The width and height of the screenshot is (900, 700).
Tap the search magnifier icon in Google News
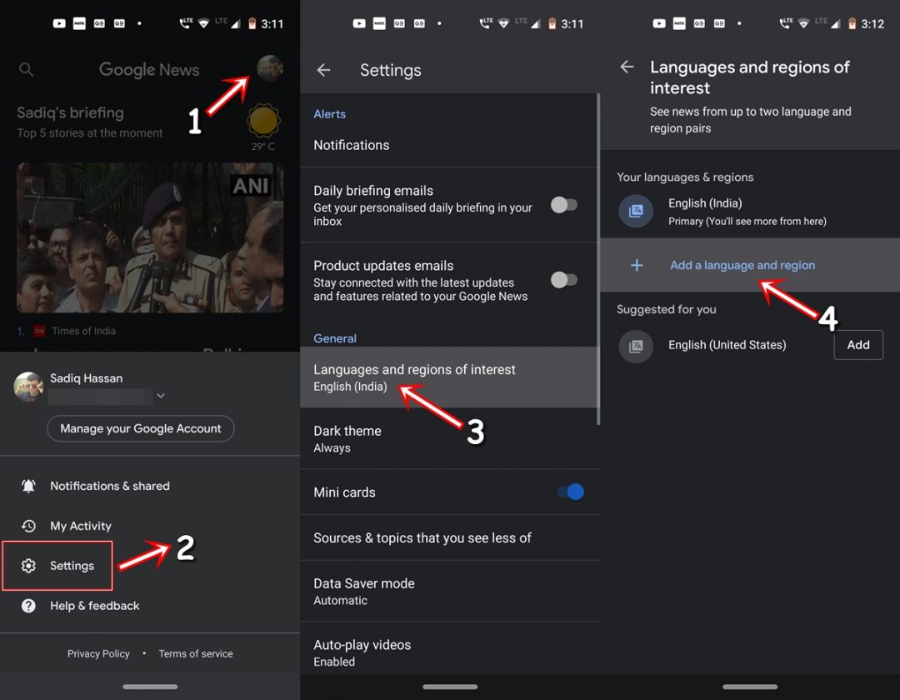tap(26, 69)
